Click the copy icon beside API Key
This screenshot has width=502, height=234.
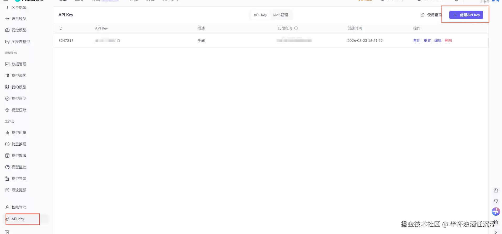(x=119, y=41)
